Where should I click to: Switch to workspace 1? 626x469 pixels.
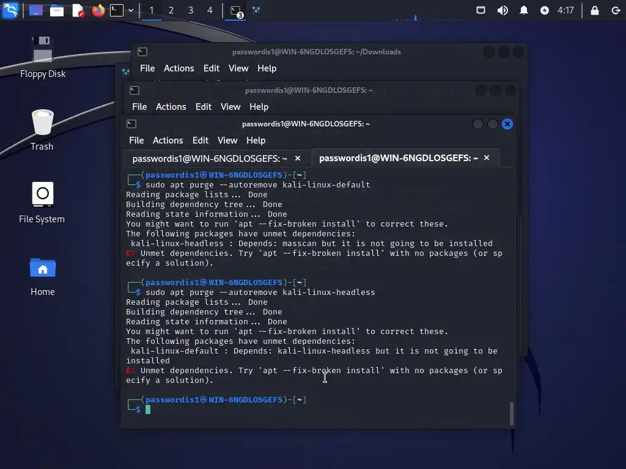152,10
